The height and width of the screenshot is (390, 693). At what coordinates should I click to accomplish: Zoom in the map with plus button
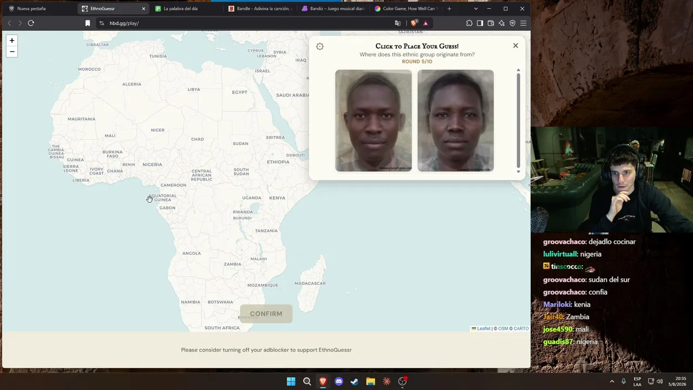(12, 41)
